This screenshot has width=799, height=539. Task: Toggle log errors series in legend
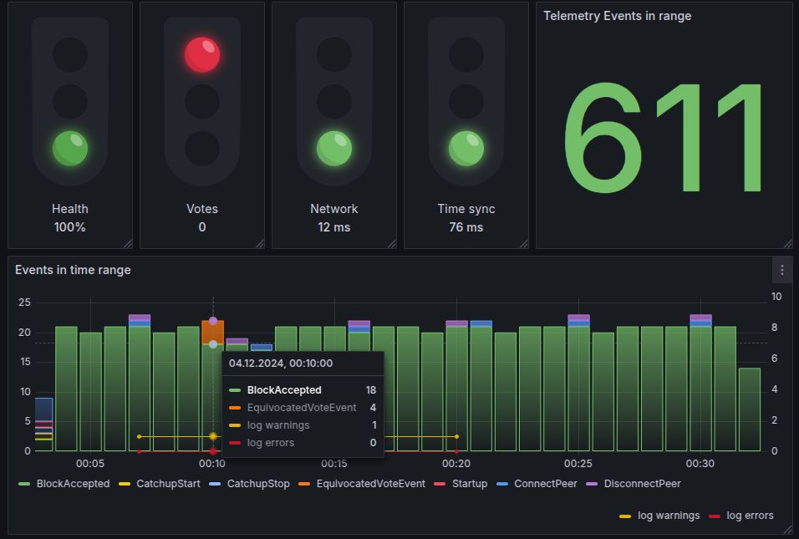point(740,516)
